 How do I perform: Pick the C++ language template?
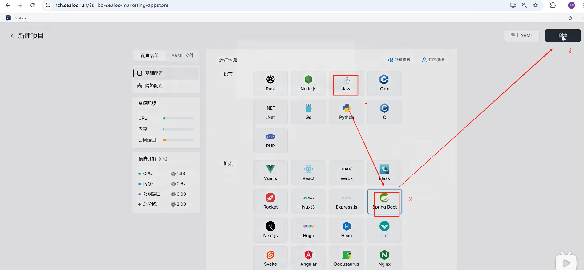coord(384,83)
